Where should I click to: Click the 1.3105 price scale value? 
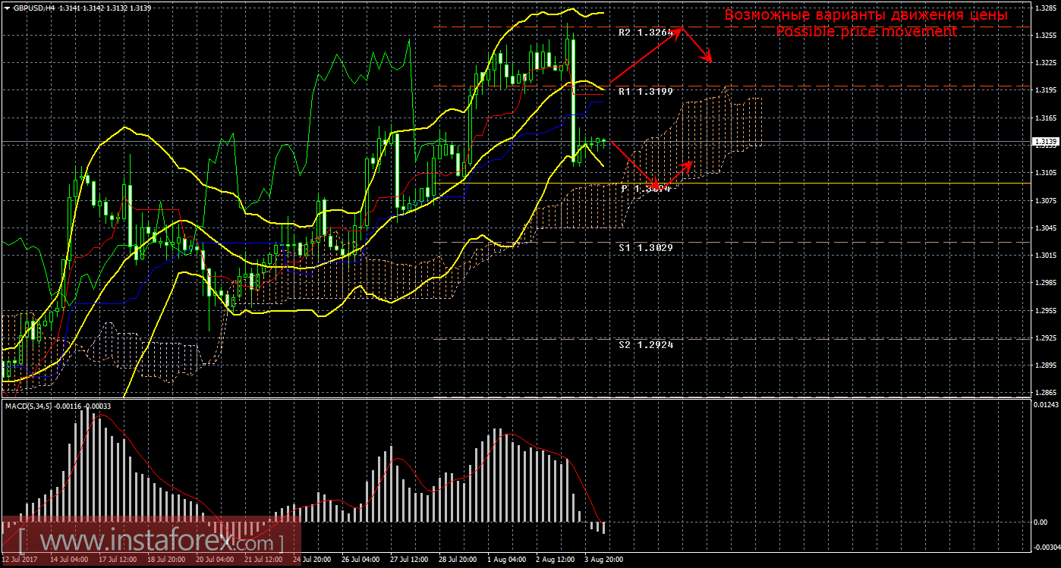click(x=1044, y=173)
